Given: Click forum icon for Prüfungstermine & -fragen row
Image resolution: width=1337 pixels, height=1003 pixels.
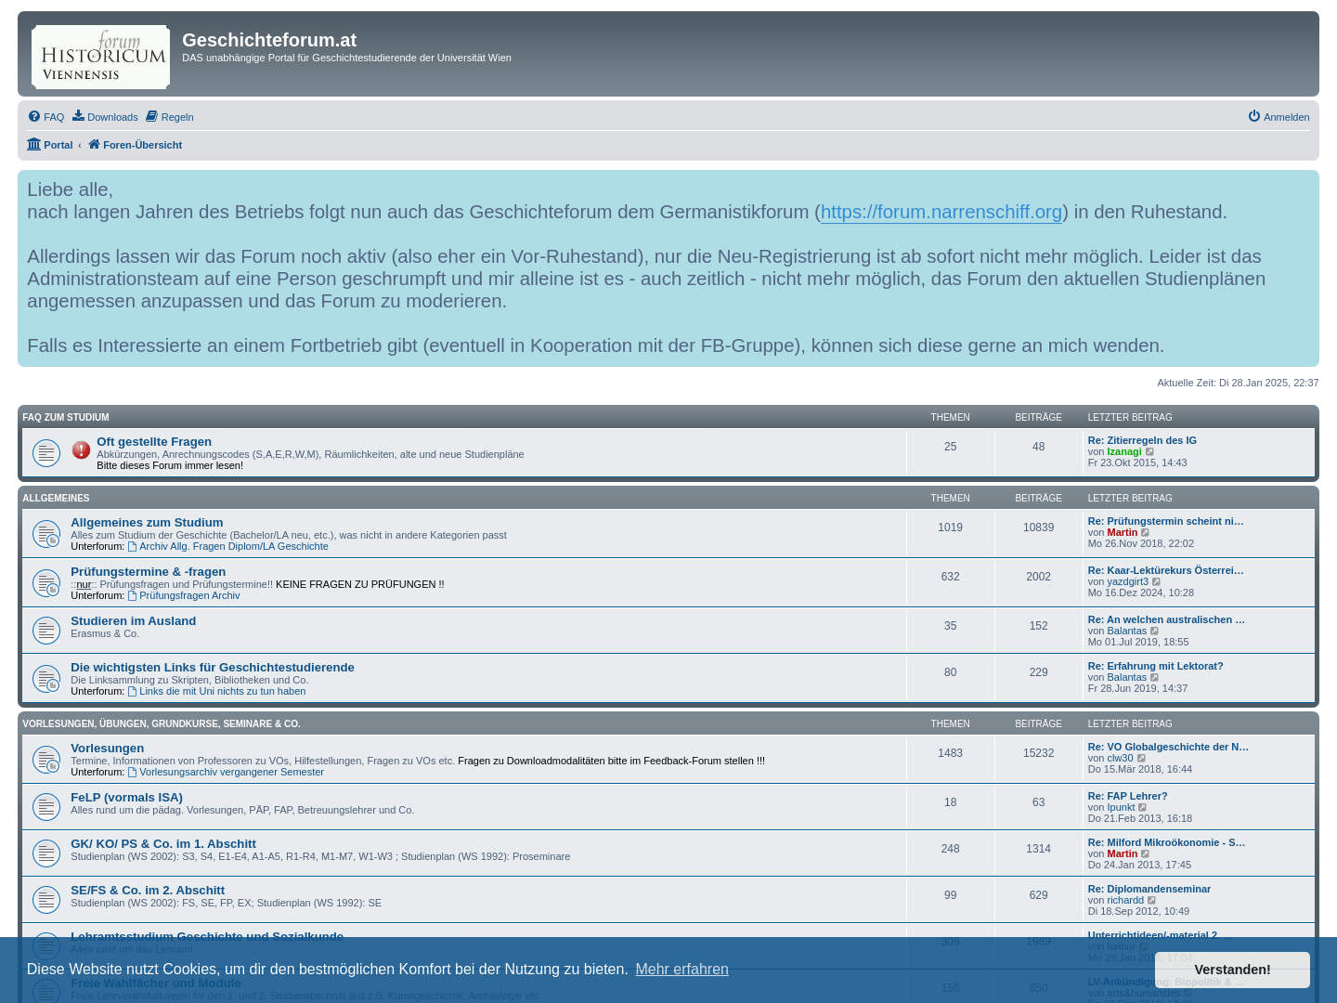Looking at the screenshot, I should pyautogui.click(x=46, y=583).
